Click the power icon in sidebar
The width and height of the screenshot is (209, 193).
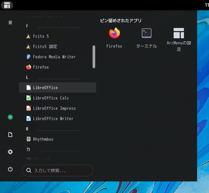pos(10,169)
